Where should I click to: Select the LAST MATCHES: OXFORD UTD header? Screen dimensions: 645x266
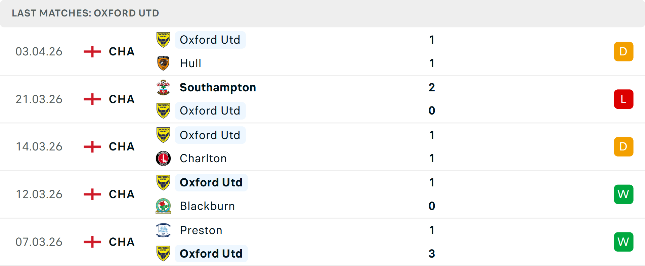pos(85,13)
